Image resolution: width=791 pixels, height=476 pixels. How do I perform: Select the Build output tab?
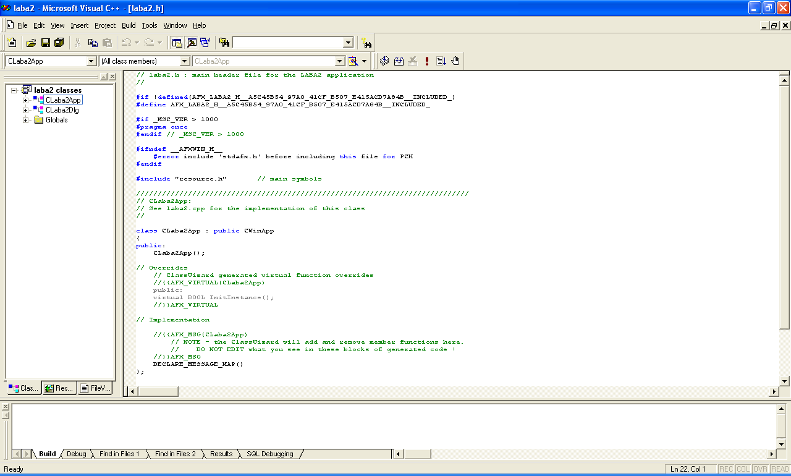[x=48, y=454]
